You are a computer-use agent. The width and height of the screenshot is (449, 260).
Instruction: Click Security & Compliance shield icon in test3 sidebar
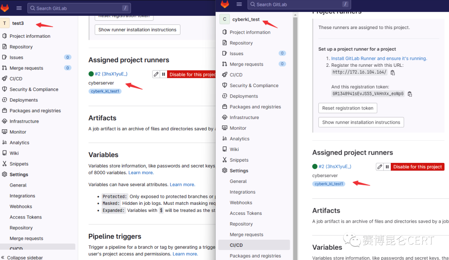4,89
